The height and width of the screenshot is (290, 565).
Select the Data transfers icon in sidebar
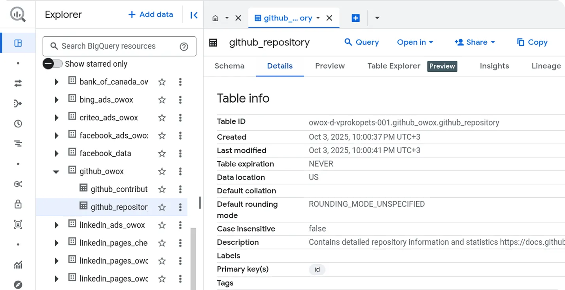point(17,83)
